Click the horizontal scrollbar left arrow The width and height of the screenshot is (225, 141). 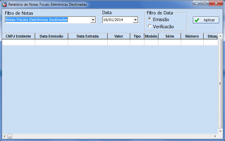[4, 136]
